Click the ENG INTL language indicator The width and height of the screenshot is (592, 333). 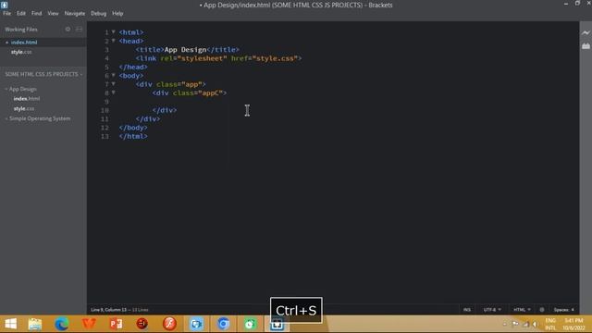tap(550, 324)
